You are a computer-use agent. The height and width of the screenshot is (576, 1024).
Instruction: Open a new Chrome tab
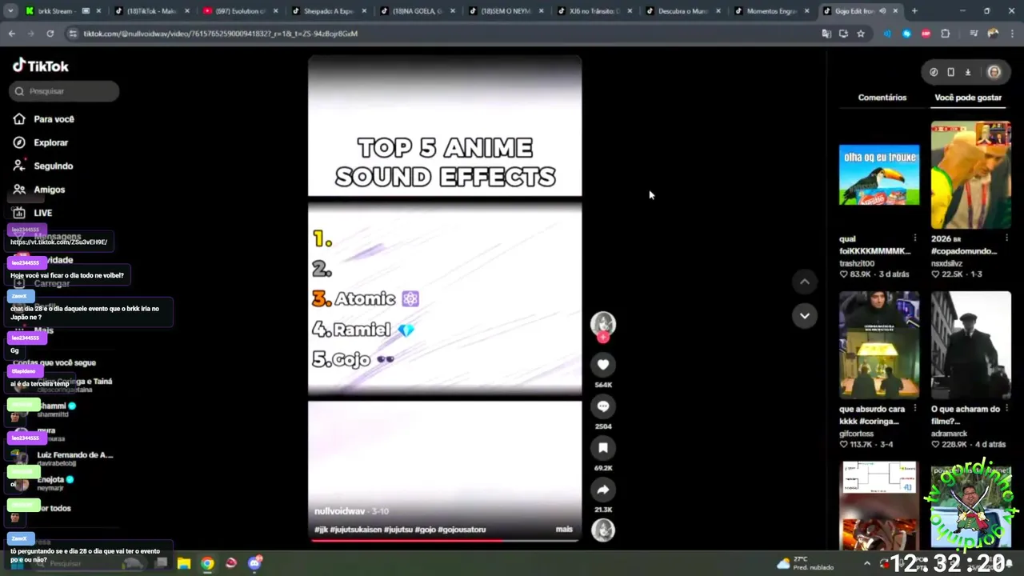[914, 11]
